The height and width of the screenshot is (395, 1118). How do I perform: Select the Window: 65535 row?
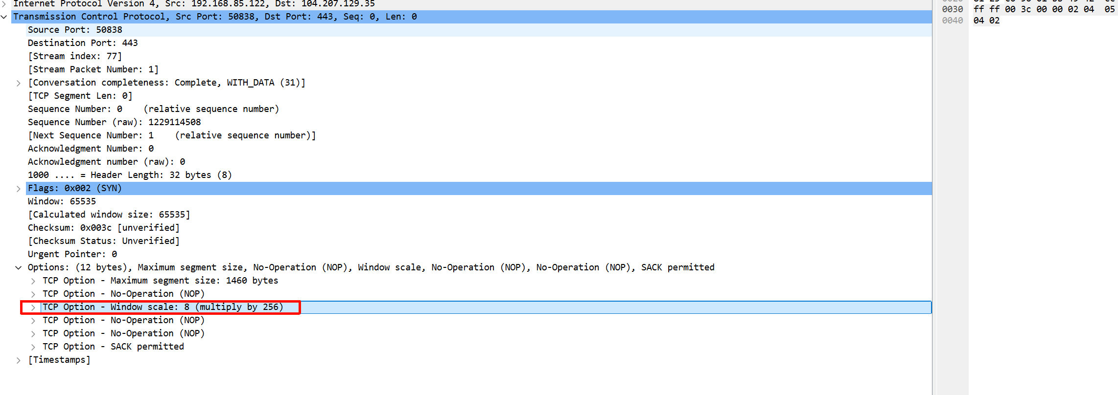coord(479,201)
